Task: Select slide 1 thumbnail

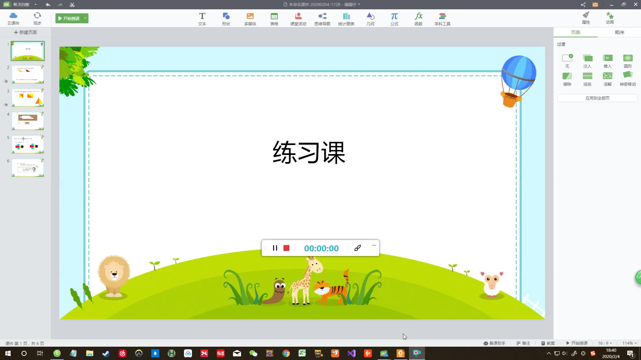Action: (x=28, y=51)
